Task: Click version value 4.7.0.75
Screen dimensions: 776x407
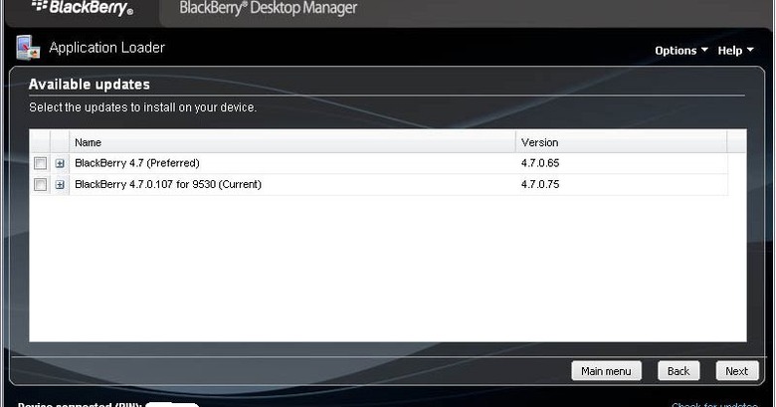Action: pos(540,184)
